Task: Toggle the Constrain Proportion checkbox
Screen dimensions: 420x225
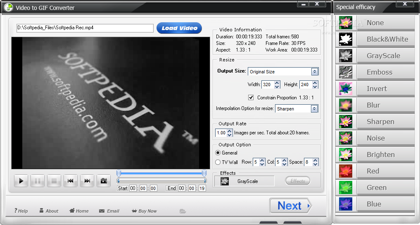Action: 251,98
